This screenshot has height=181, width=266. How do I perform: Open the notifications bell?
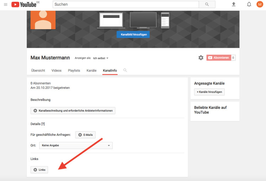[x=249, y=4]
